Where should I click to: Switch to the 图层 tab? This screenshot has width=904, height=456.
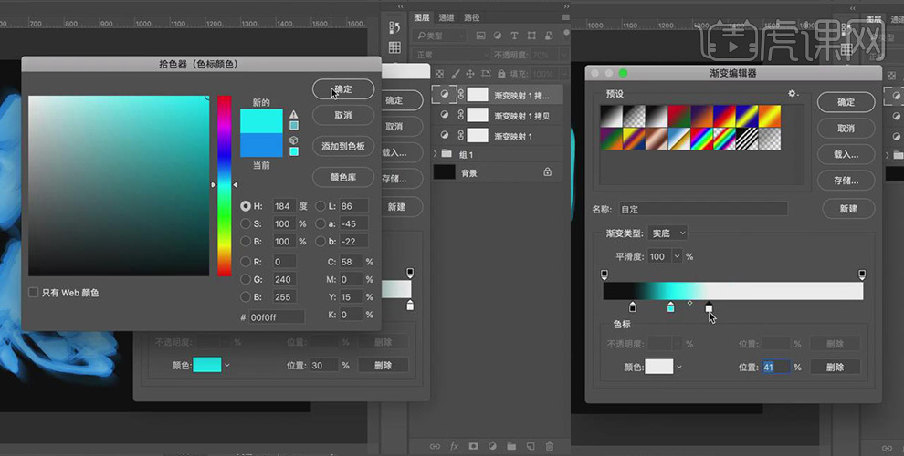[x=422, y=17]
